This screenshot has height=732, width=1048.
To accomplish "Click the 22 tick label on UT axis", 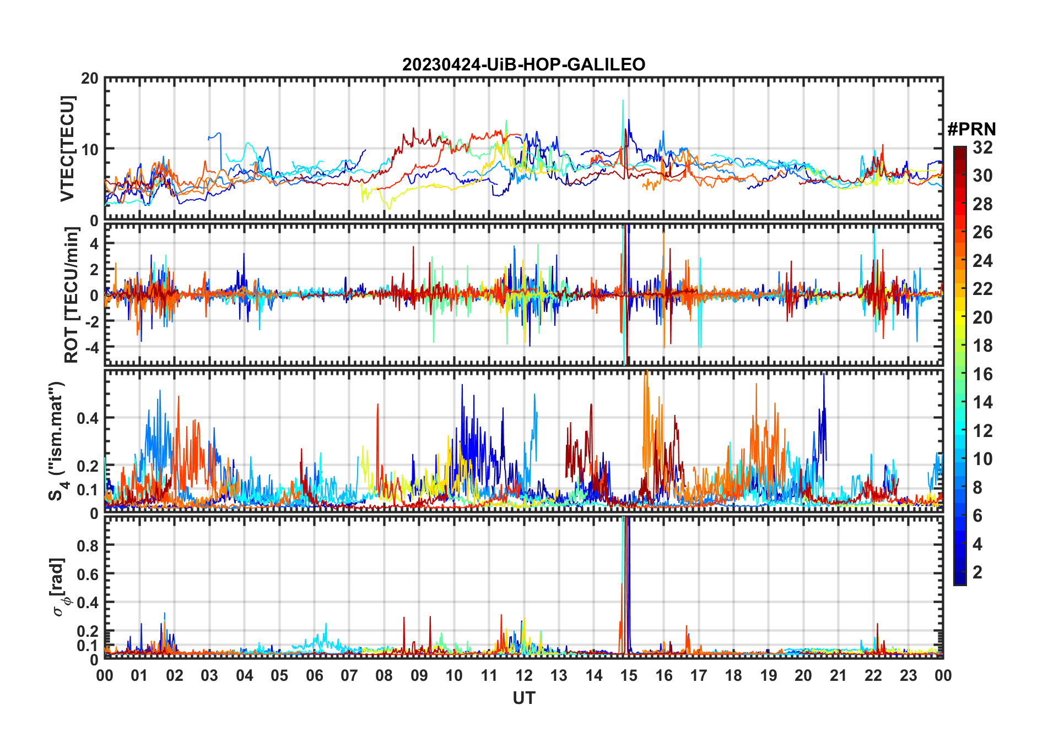I will tap(873, 675).
